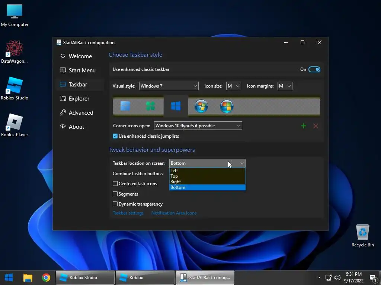Go to the Start Menu section

(x=80, y=70)
